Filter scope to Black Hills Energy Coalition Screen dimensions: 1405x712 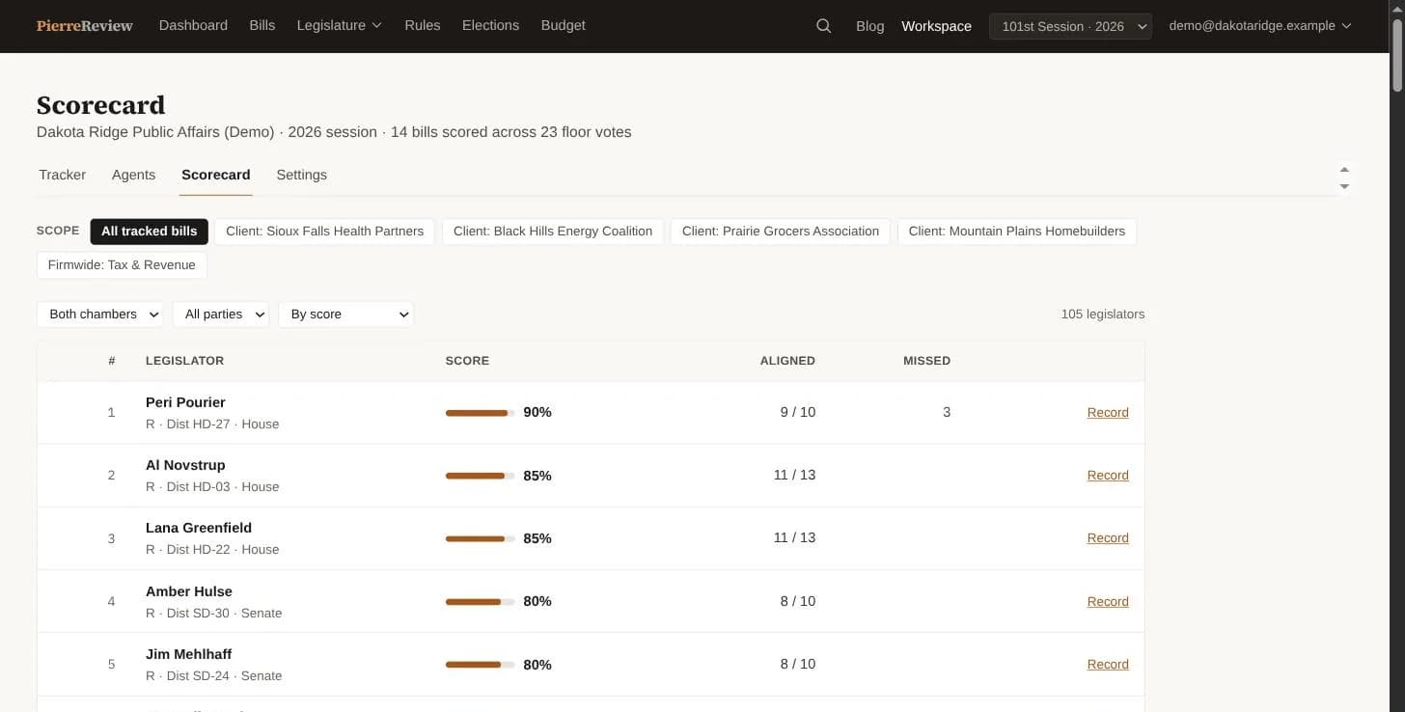pyautogui.click(x=553, y=232)
